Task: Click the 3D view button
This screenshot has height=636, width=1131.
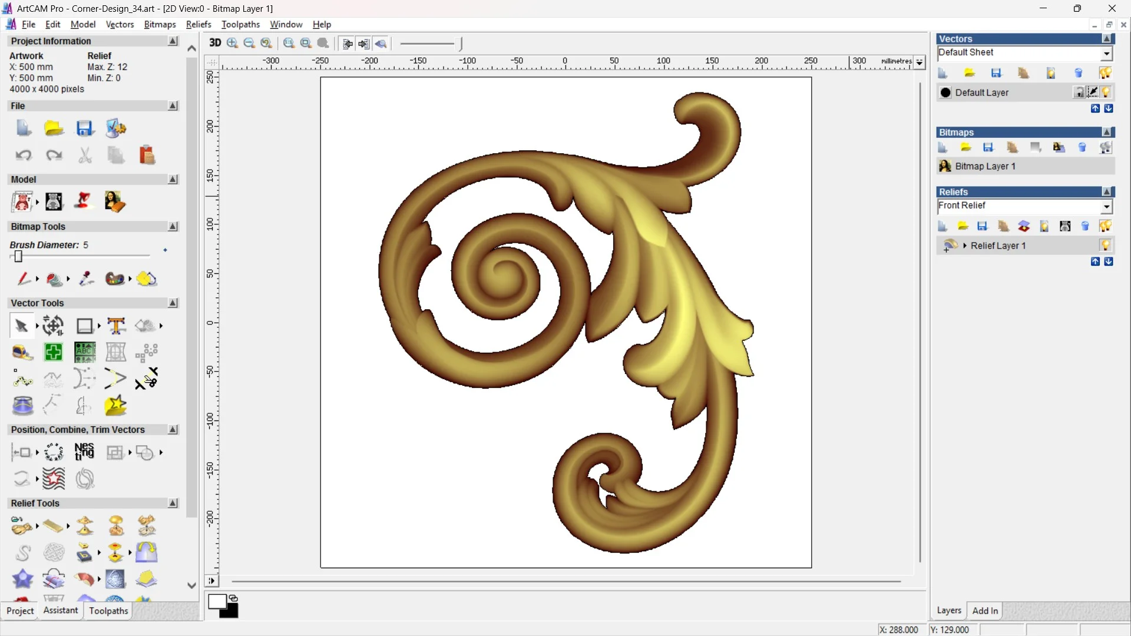Action: tap(215, 43)
